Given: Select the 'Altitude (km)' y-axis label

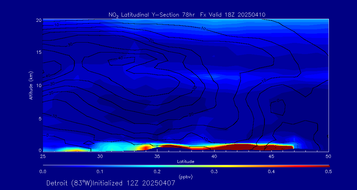Looking at the screenshot, I should pyautogui.click(x=30, y=85).
